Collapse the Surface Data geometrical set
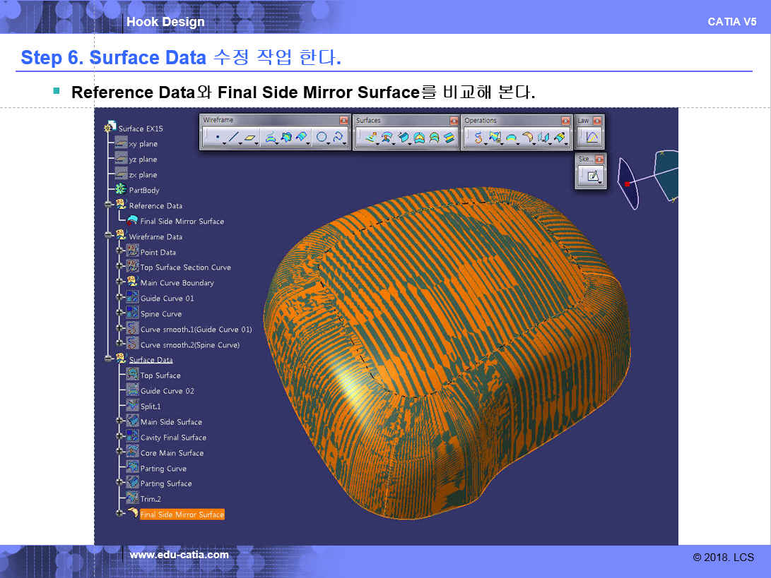The width and height of the screenshot is (771, 578). (x=109, y=359)
